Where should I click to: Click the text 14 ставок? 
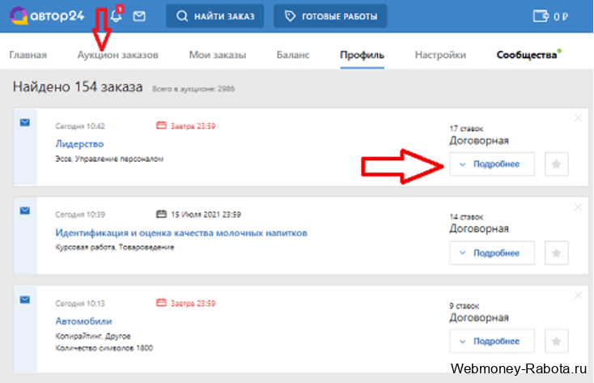coord(466,217)
